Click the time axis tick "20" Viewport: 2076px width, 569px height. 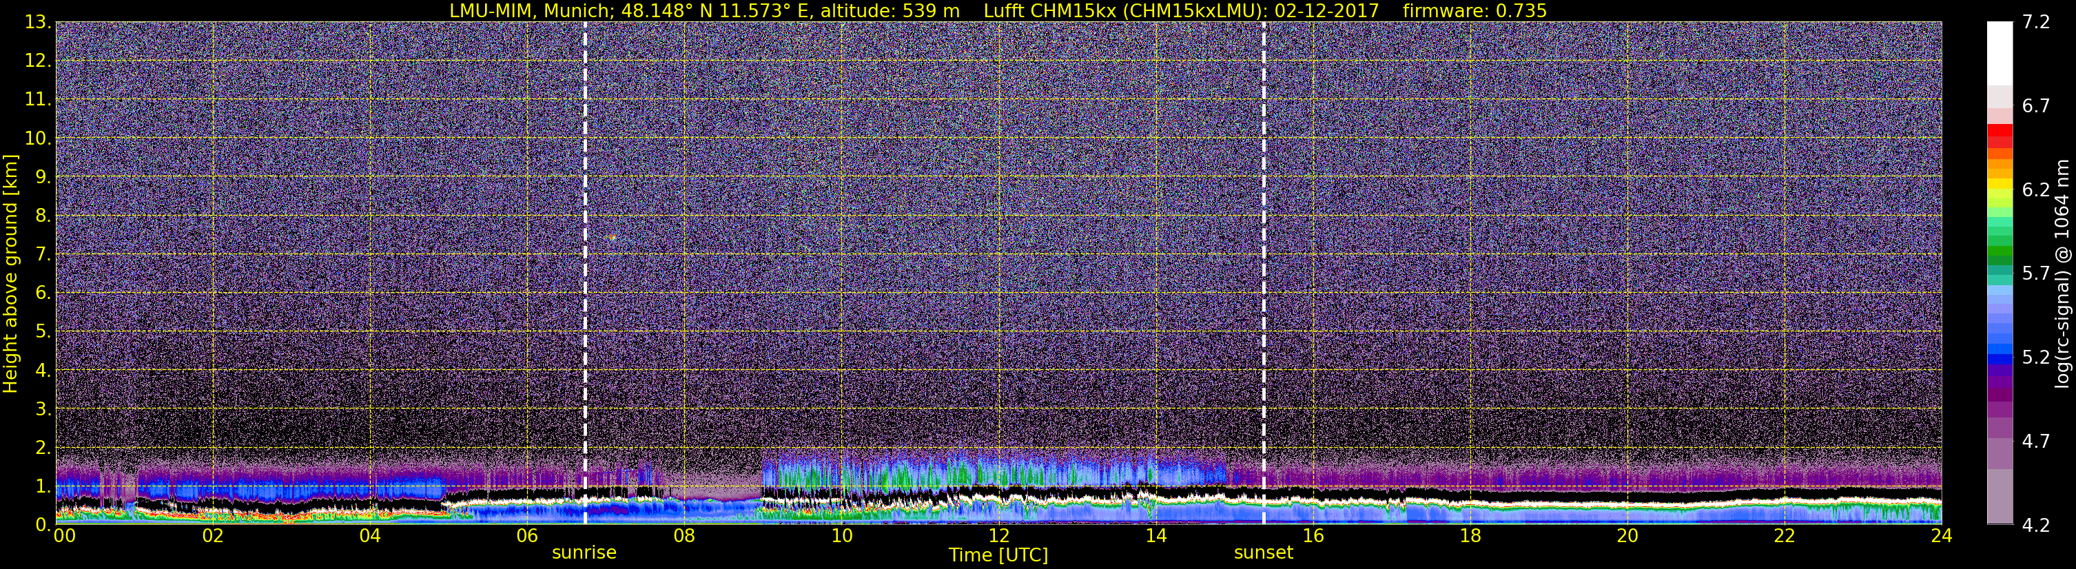[1627, 536]
